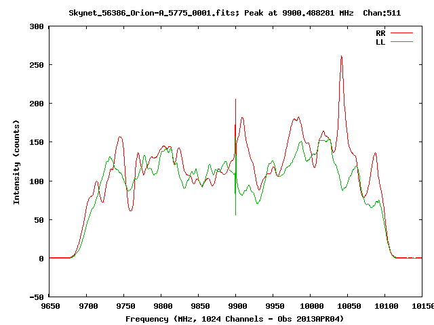Click the x-axis tick label 9850

(x=200, y=306)
